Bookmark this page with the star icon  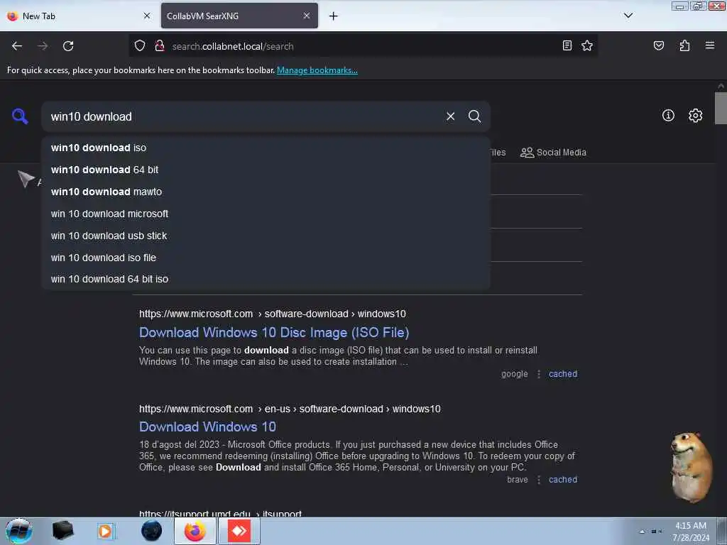click(587, 45)
